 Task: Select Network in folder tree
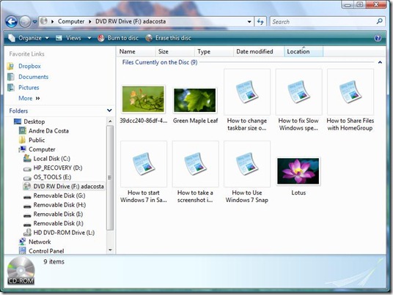pos(40,242)
